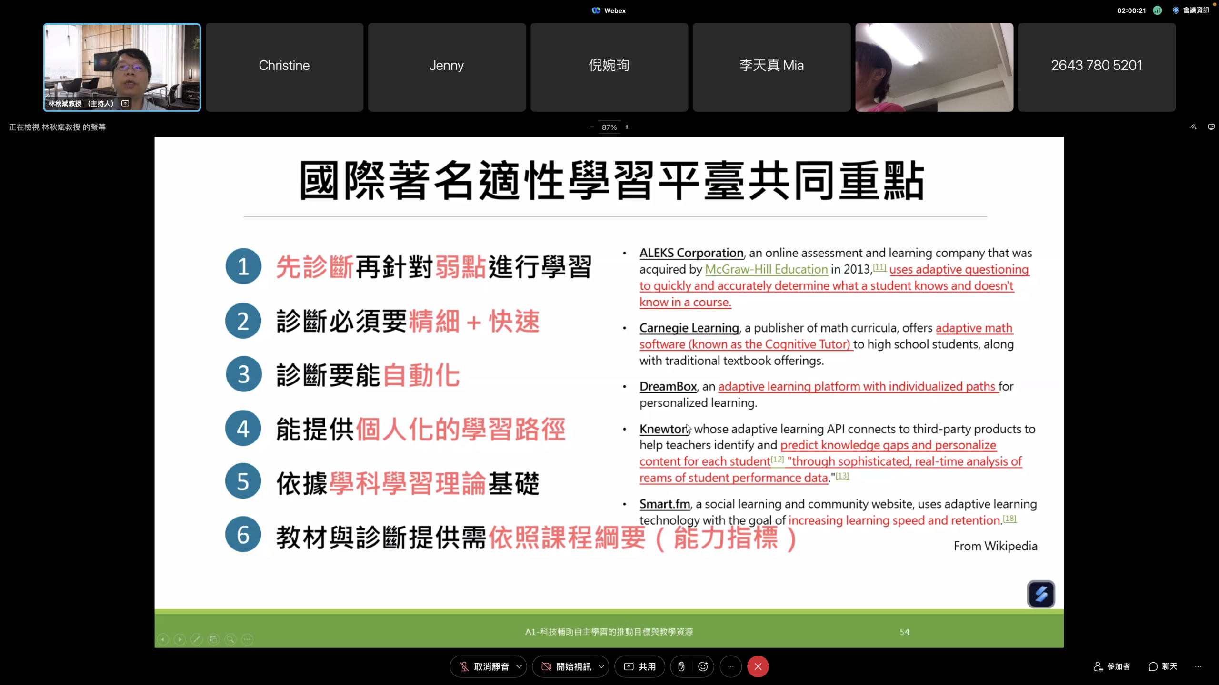The width and height of the screenshot is (1219, 685).
Task: Click the raise hand icon
Action: (x=681, y=666)
